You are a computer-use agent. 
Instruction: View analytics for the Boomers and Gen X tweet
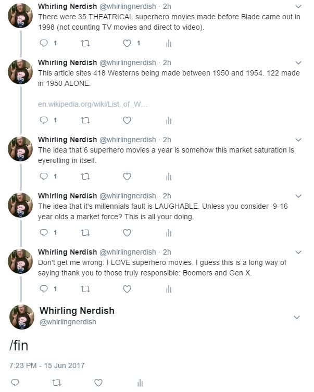168,288
